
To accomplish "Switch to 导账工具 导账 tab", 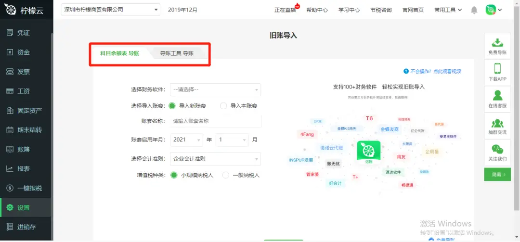I will tap(177, 53).
